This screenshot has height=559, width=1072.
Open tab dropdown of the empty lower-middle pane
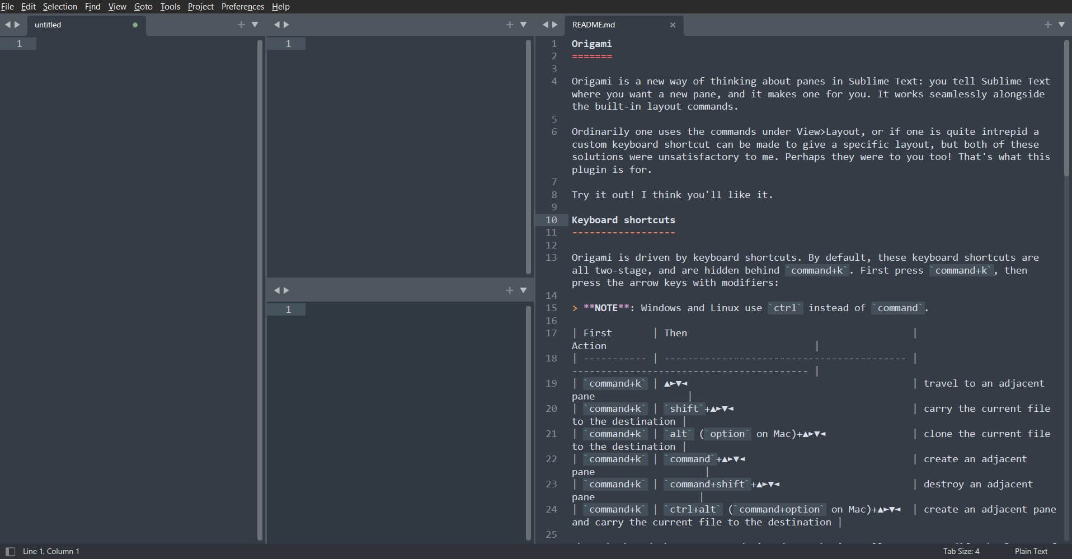(524, 290)
